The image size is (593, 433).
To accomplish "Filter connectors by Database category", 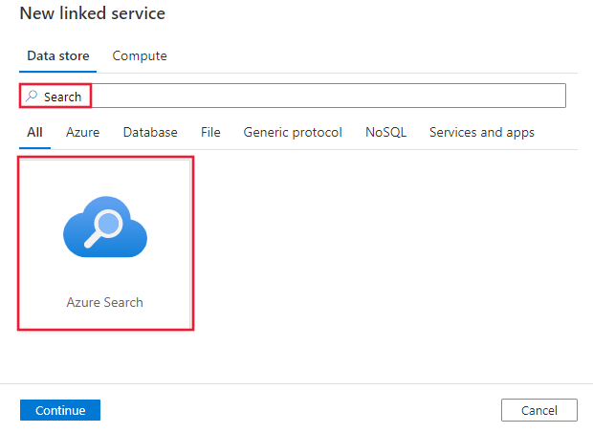I will pos(150,132).
